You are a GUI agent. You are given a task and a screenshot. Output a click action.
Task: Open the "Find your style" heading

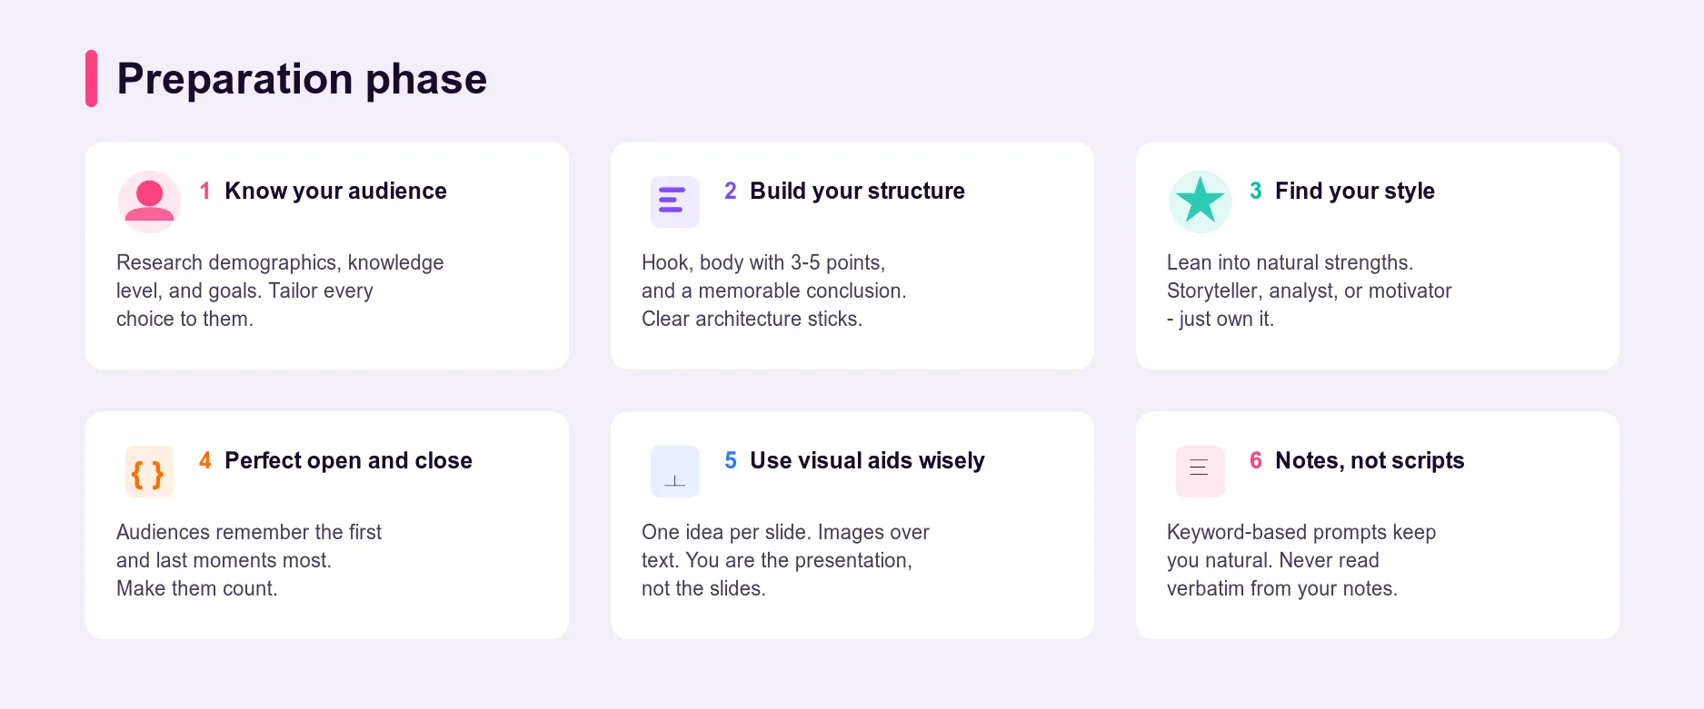(x=1354, y=191)
